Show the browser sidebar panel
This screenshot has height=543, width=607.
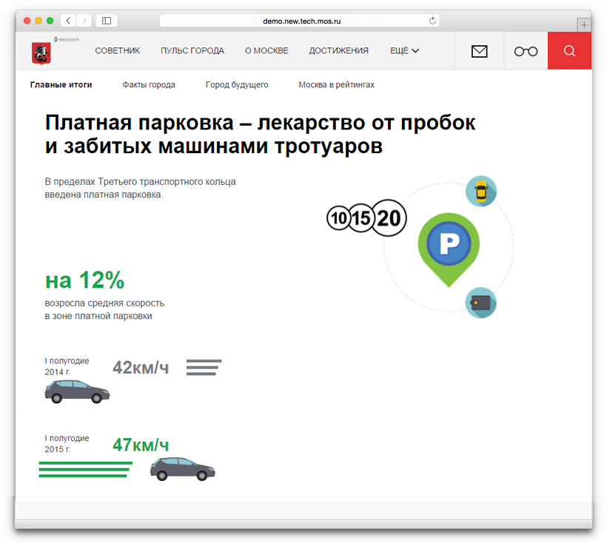tap(107, 21)
